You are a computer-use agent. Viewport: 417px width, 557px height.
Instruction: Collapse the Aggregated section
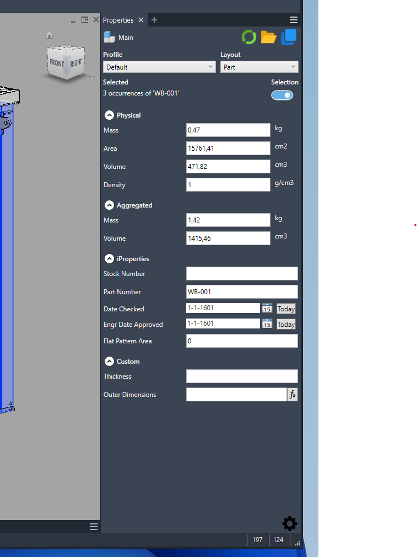pos(109,205)
